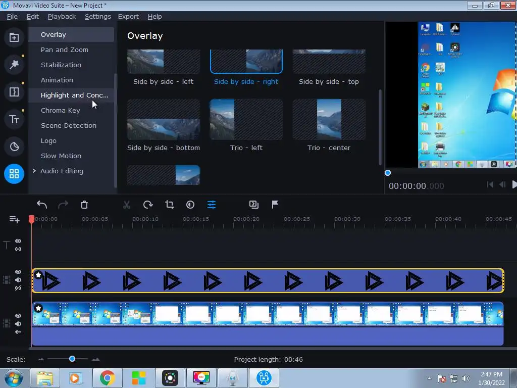
Task: Click the preview seek bar handle
Action: [x=388, y=173]
